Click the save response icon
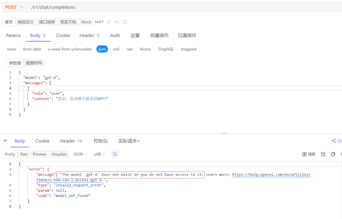The height and width of the screenshot is (219, 342). [323, 154]
